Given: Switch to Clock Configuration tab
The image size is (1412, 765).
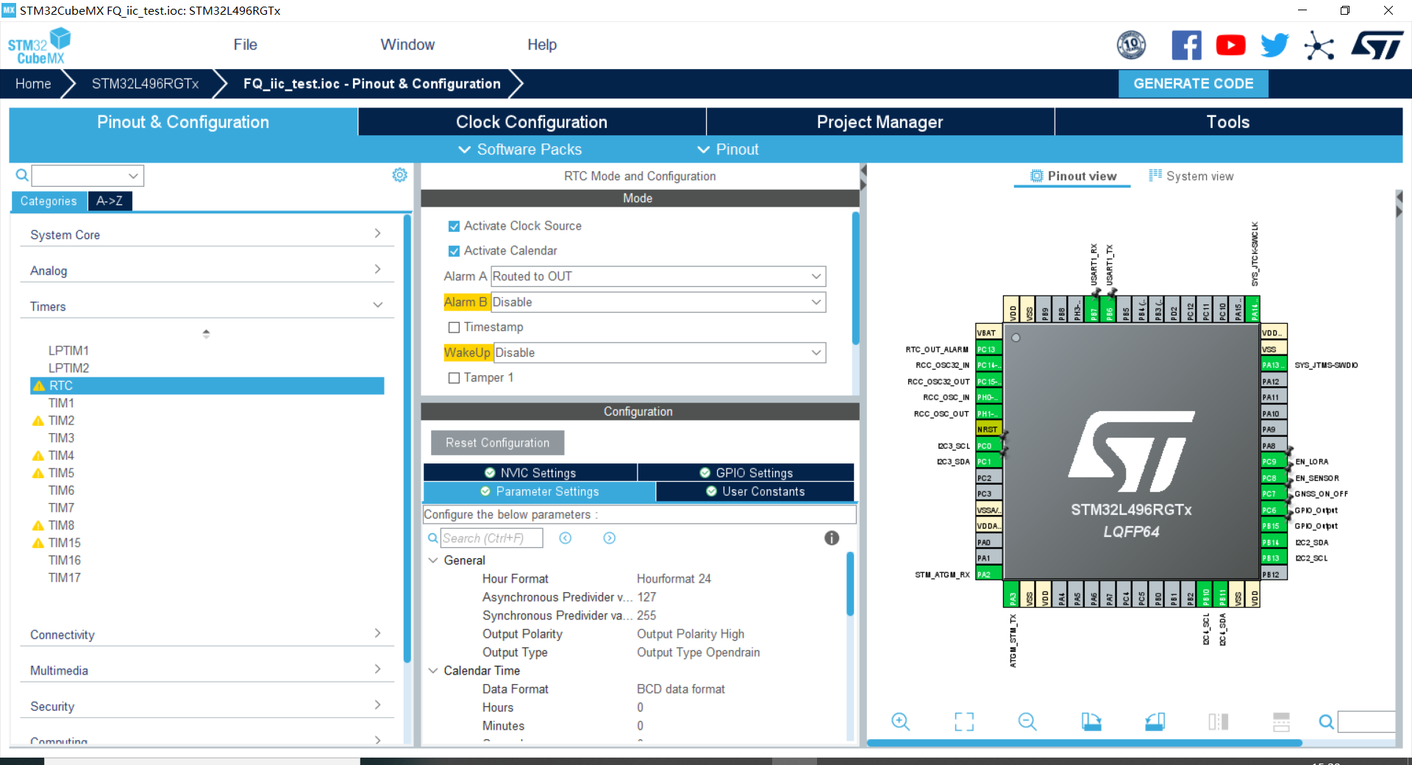Looking at the screenshot, I should pyautogui.click(x=532, y=122).
